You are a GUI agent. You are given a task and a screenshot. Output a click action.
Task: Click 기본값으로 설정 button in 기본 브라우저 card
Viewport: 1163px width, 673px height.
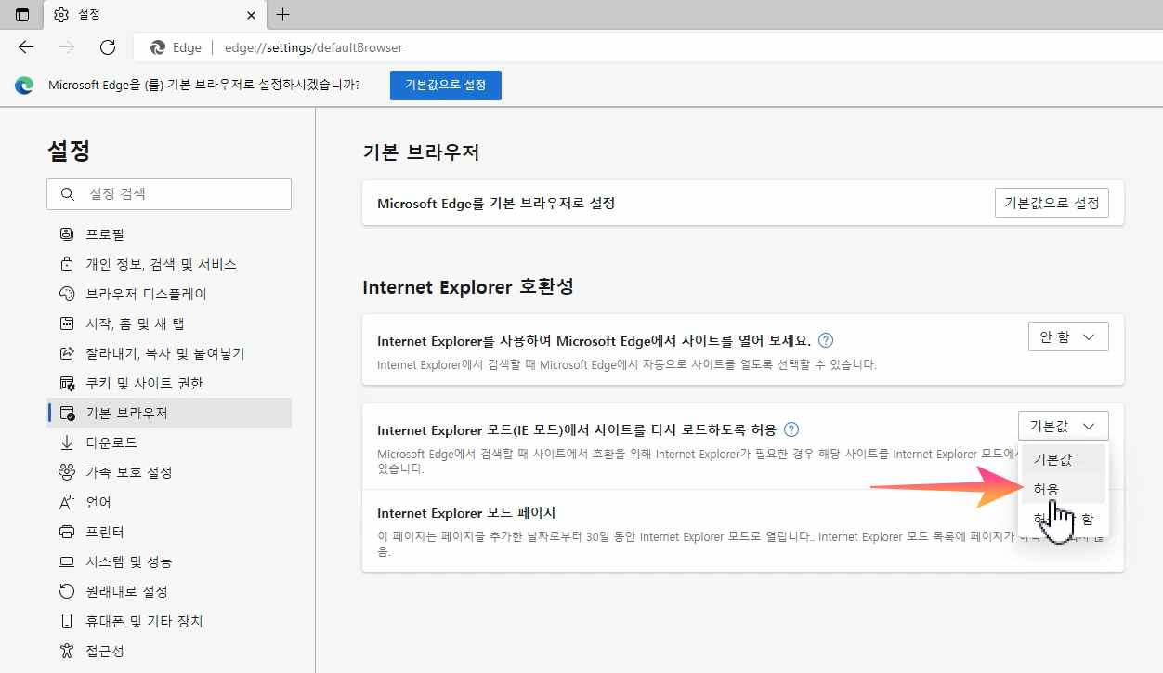(1052, 203)
